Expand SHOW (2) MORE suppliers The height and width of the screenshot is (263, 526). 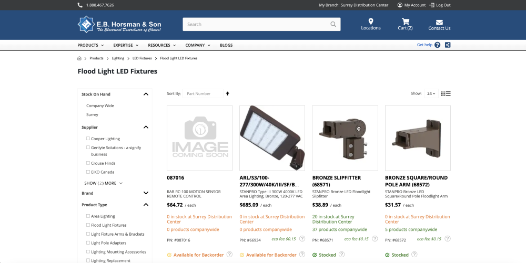coord(103,183)
